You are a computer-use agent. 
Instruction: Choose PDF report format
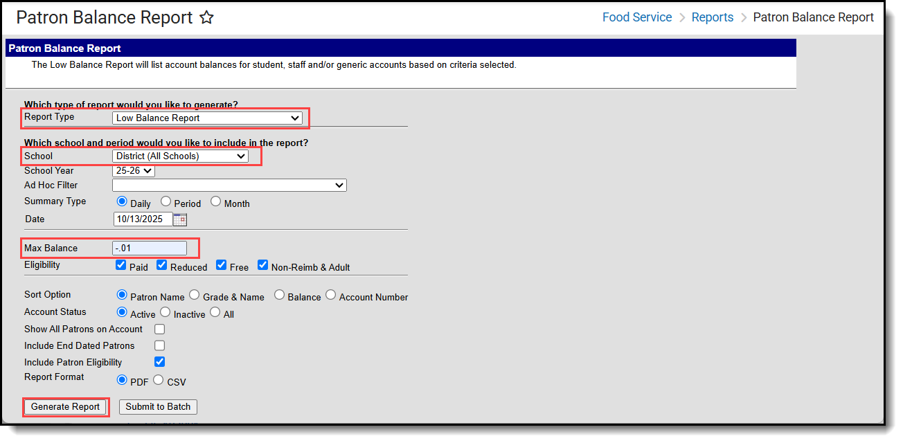point(122,380)
